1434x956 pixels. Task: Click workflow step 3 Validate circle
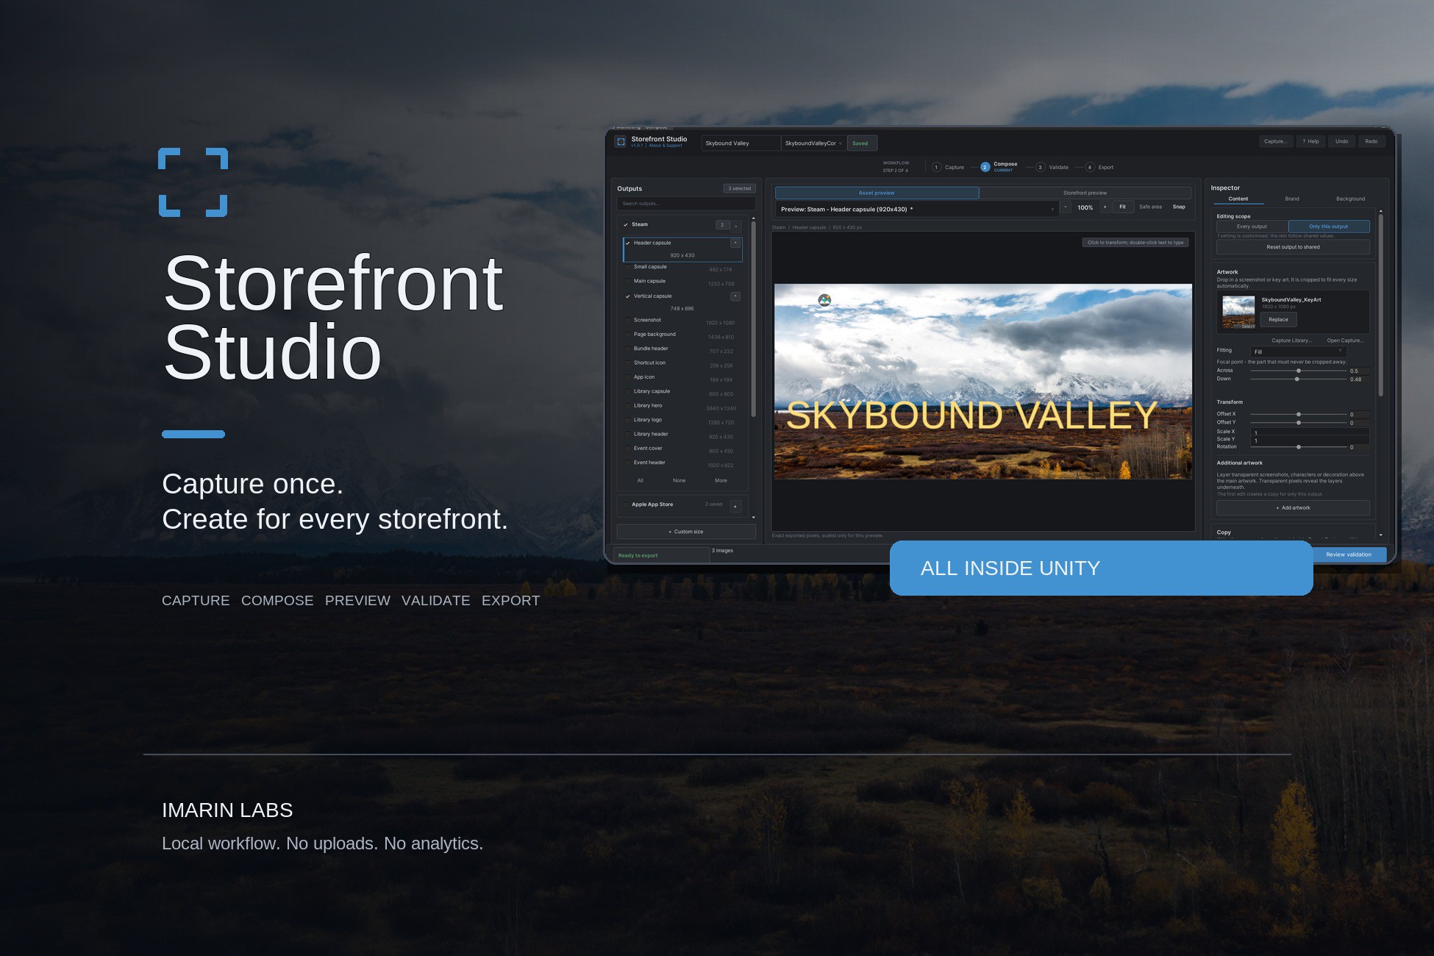[1040, 168]
